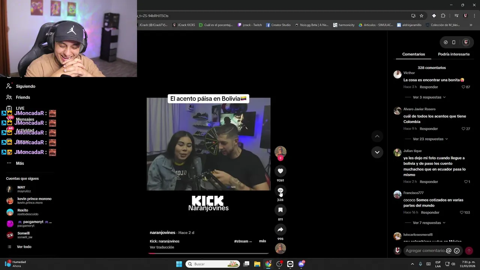This screenshot has height=270, width=480.
Task: Open the harmonicity bookmark
Action: pos(344,25)
